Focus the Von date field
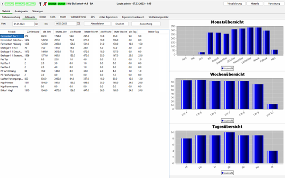285x178 pixels. pyautogui.click(x=23, y=24)
